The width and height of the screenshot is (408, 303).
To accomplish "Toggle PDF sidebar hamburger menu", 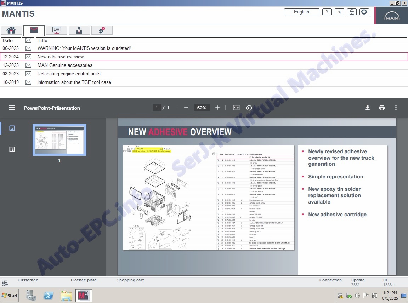I will [12, 108].
